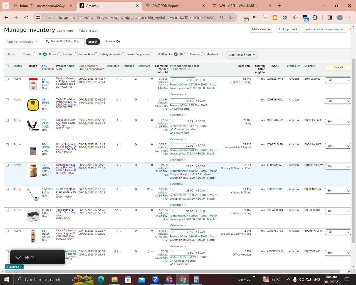Open 'Preferences: 5 columns hidden'

[x=324, y=29]
